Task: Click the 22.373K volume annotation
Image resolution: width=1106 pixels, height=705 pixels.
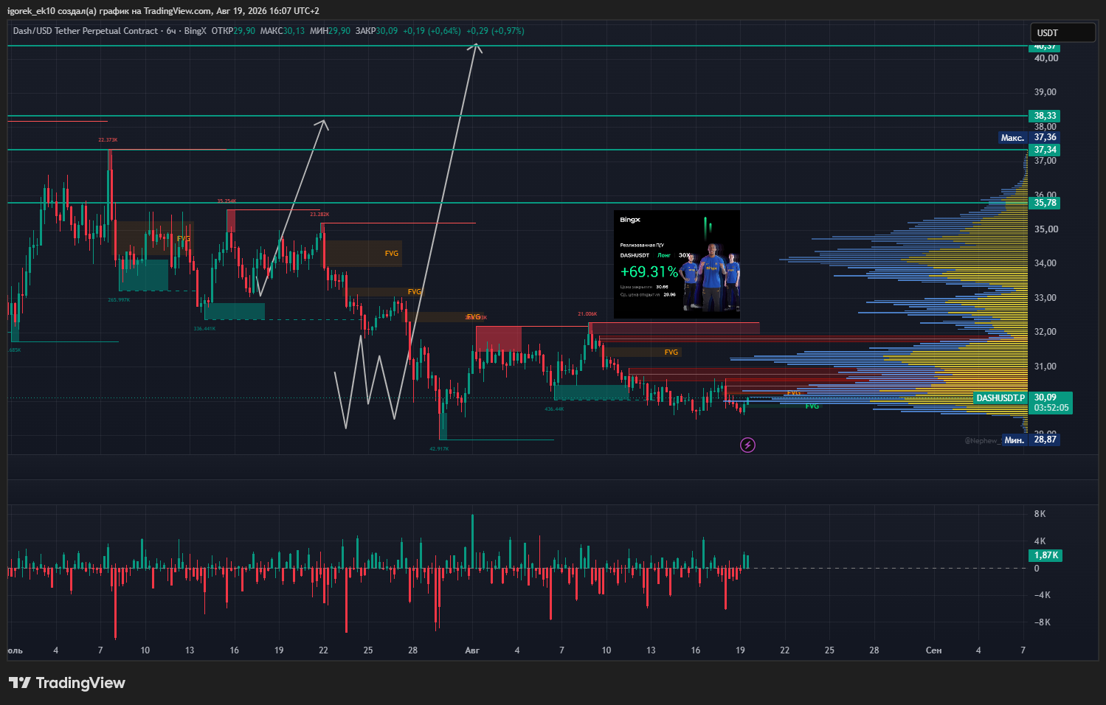Action: [x=108, y=140]
